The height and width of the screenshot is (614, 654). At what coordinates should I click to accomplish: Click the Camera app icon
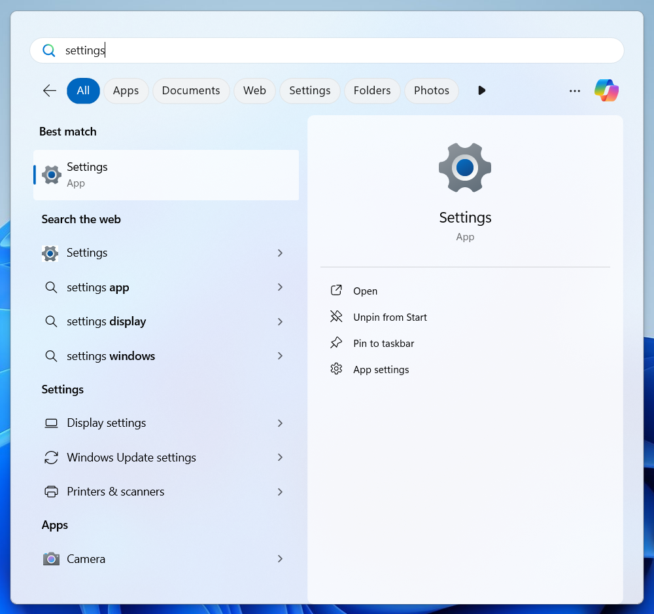(x=51, y=559)
